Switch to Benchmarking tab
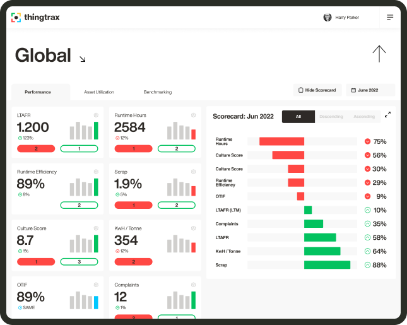Image resolution: width=407 pixels, height=325 pixels. [158, 92]
